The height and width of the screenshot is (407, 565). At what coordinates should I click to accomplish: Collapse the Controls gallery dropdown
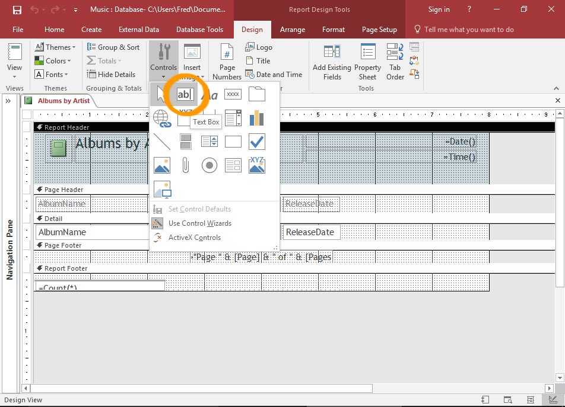pos(164,62)
